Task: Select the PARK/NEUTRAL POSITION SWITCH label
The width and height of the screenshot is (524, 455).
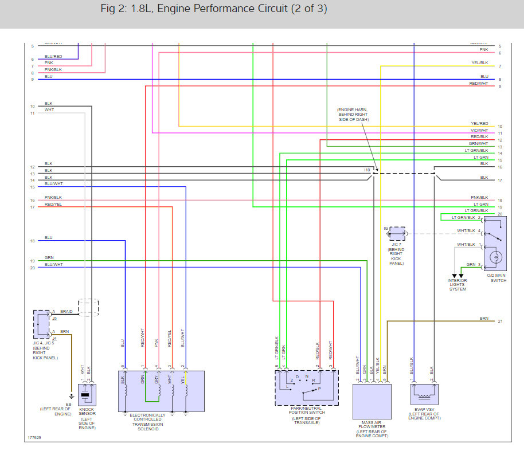Action: pyautogui.click(x=306, y=410)
